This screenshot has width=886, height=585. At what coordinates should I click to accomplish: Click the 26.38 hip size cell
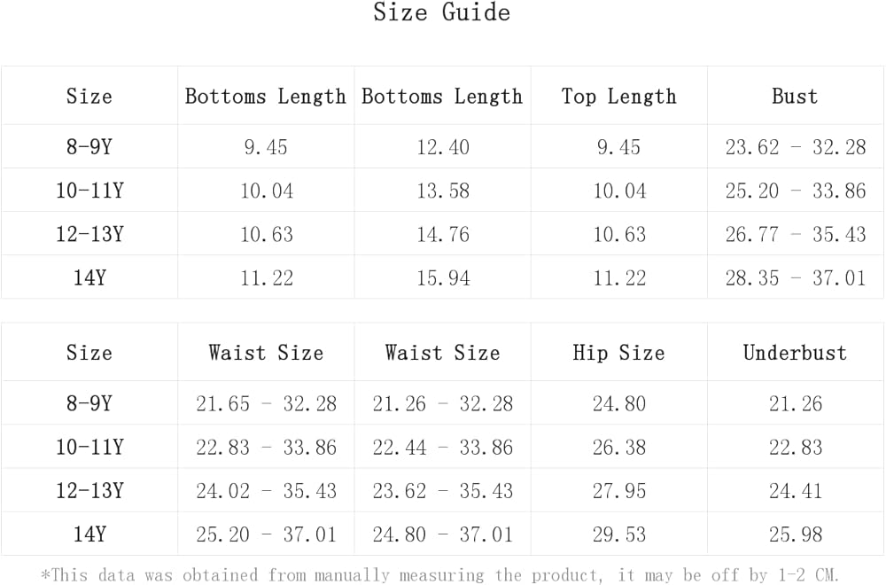618,448
